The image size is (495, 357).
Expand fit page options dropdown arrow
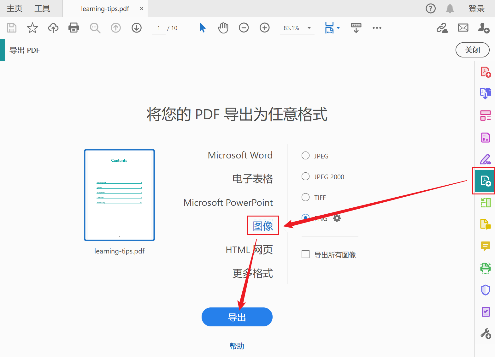point(338,28)
